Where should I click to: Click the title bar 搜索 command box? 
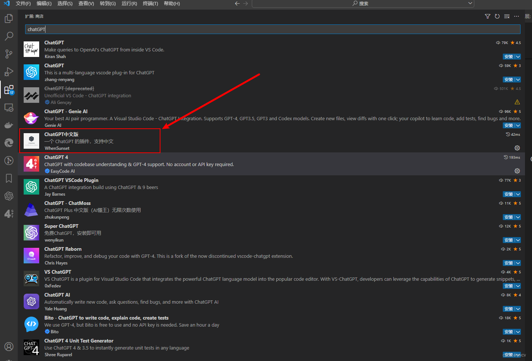pyautogui.click(x=363, y=3)
